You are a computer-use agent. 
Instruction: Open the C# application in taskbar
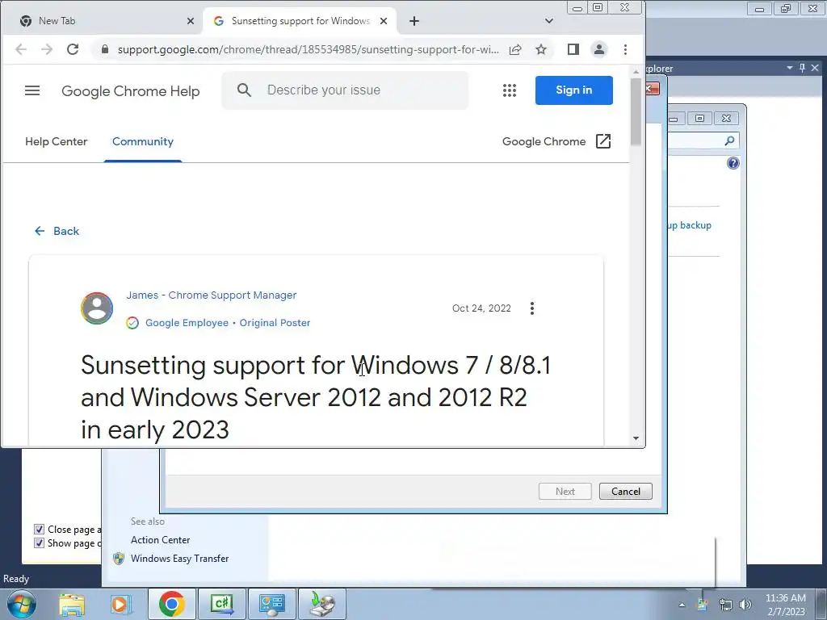point(221,604)
